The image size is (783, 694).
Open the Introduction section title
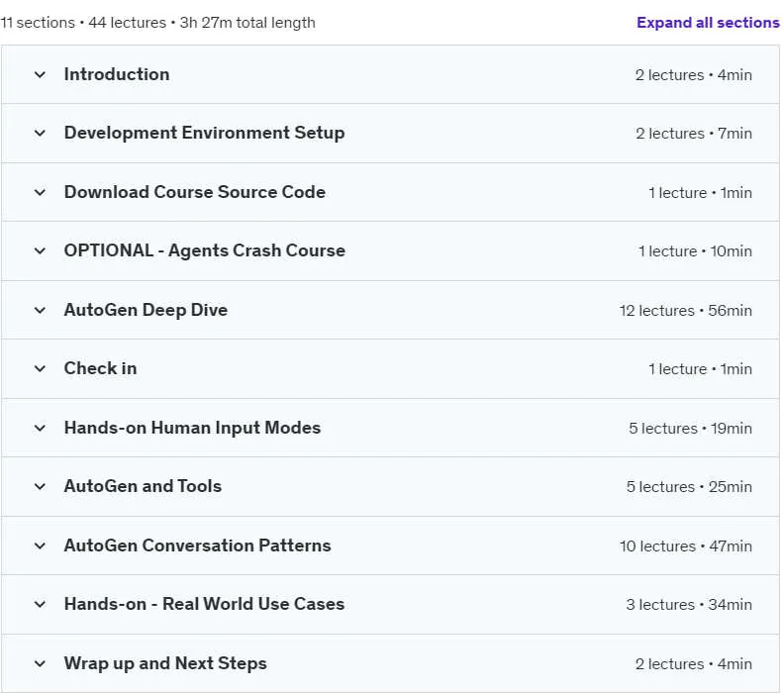tap(117, 74)
